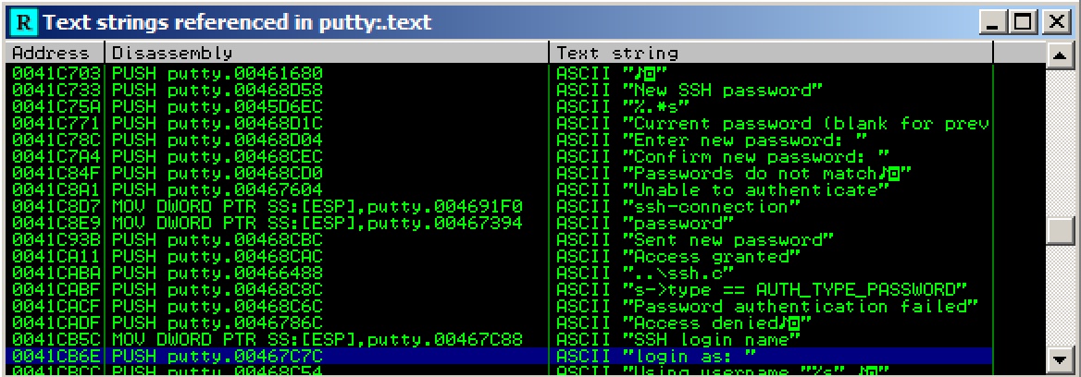
Task: Click address 0041CABF
Action: click(x=56, y=289)
